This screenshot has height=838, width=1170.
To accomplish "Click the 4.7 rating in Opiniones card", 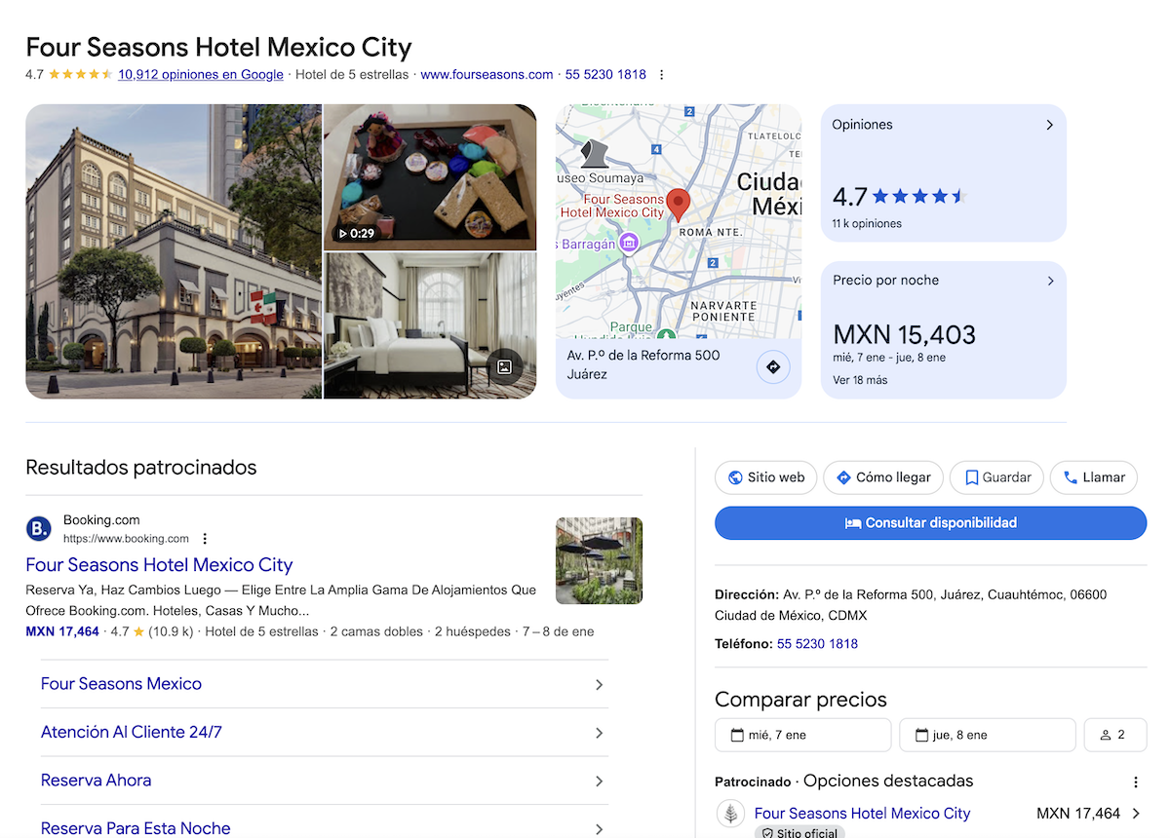I will (849, 197).
